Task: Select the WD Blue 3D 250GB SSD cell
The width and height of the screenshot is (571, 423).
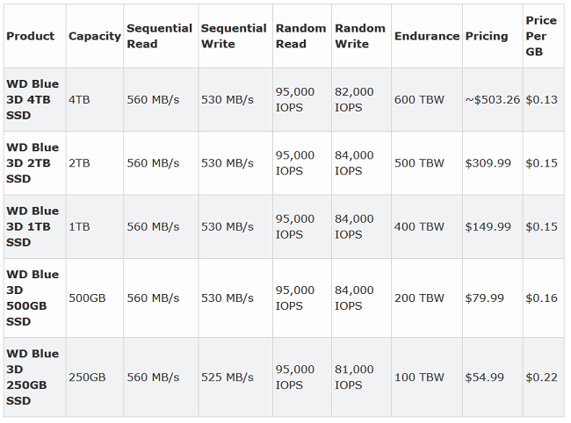Action: 33,376
